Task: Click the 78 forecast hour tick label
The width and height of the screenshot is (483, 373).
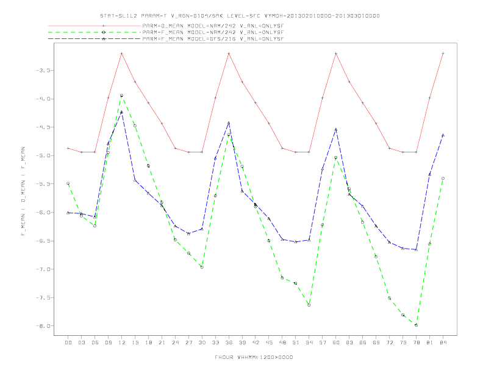Action: pyautogui.click(x=416, y=343)
